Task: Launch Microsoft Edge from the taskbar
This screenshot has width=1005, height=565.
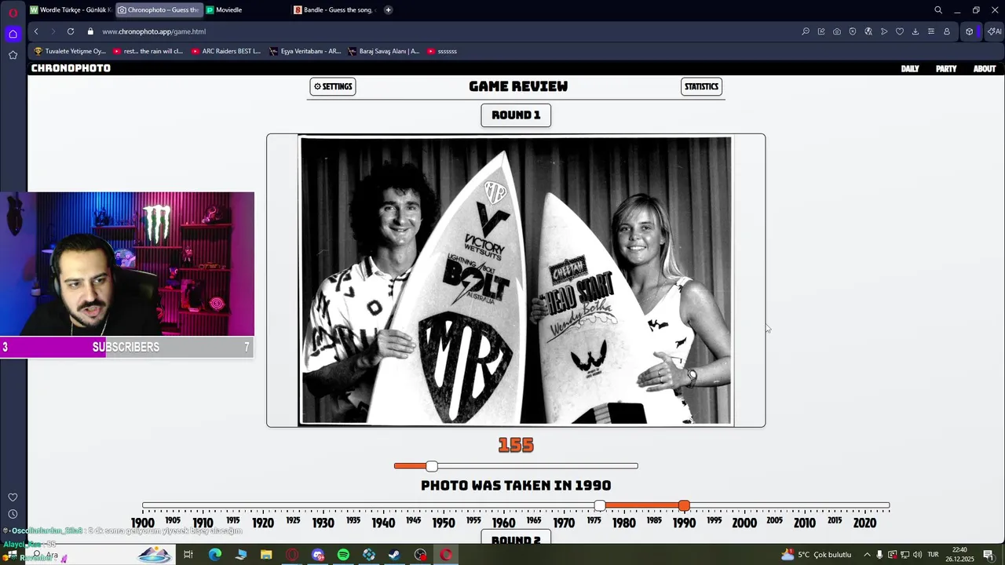Action: point(214,555)
